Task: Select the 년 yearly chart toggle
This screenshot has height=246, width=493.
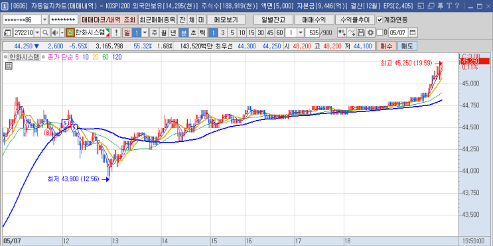Action: pyautogui.click(x=173, y=32)
